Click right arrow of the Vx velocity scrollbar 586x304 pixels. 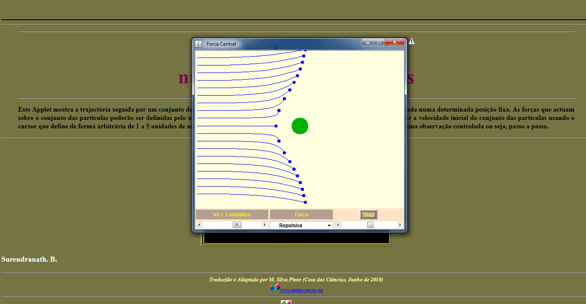point(264,225)
